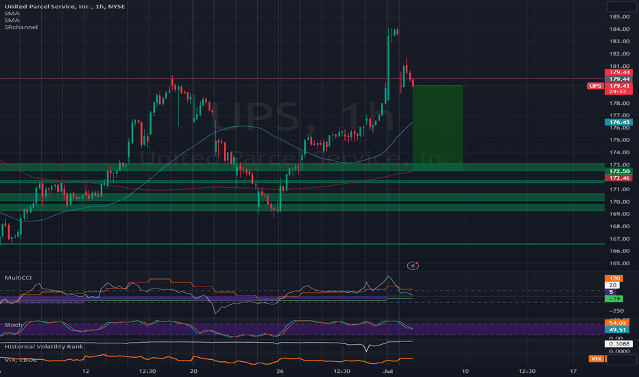Select the SRchannel indicator label
Viewport: 639px width, 377px height.
pos(21,27)
